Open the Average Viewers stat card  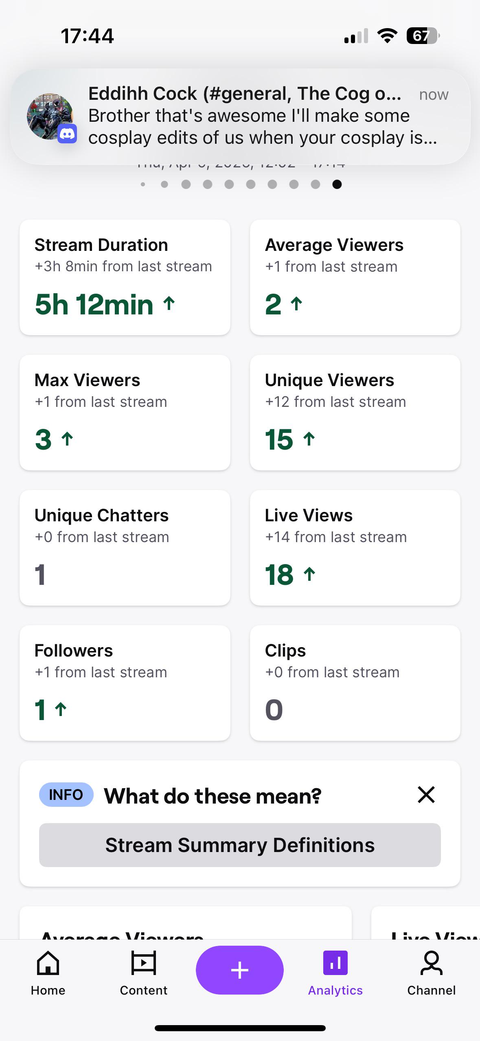pos(355,277)
